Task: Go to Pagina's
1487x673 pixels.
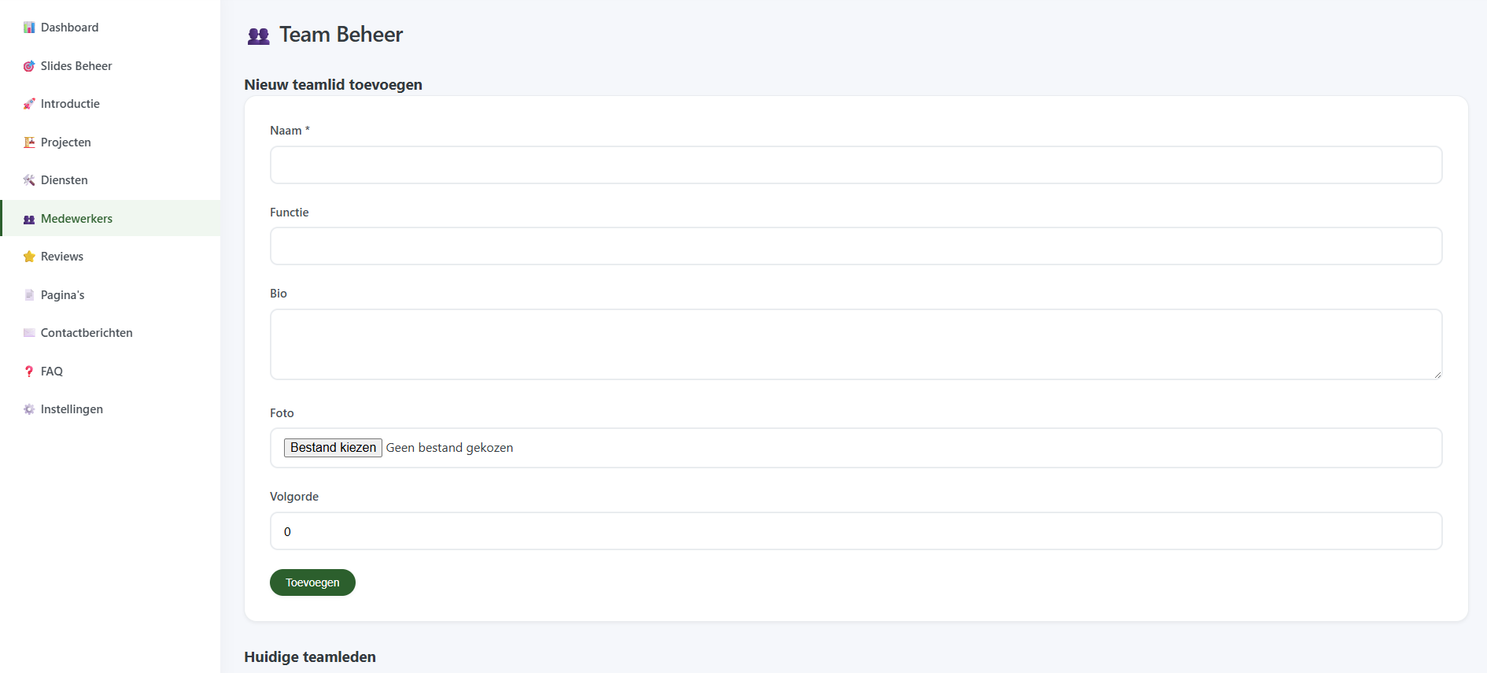Action: pyautogui.click(x=110, y=295)
